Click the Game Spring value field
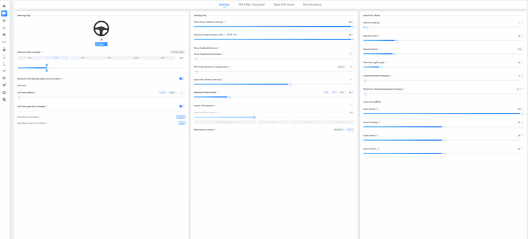The image size is (528, 239). coord(520,109)
